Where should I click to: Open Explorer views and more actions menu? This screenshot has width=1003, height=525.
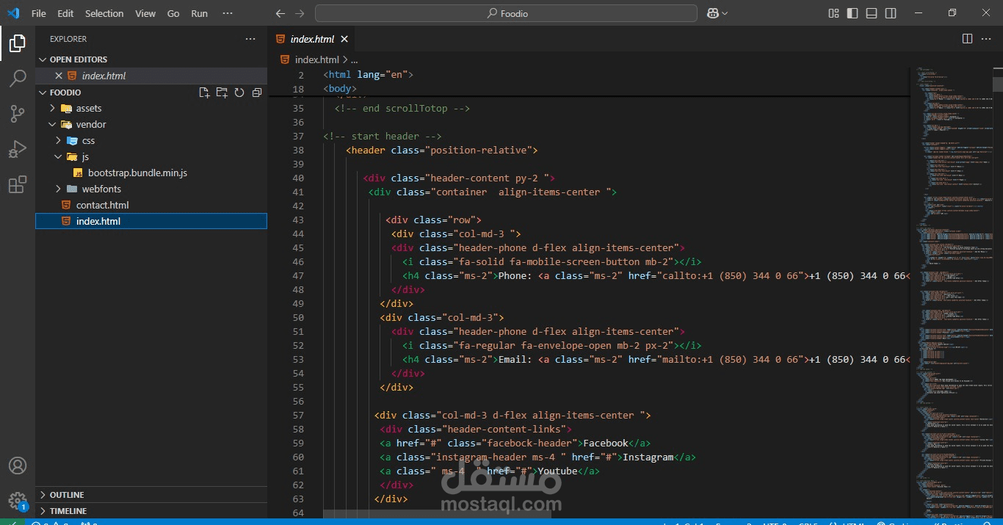click(250, 39)
